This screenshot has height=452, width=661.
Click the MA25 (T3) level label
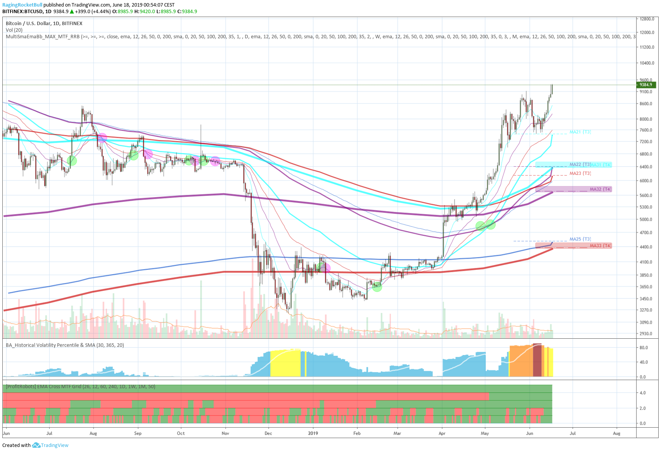pyautogui.click(x=580, y=239)
